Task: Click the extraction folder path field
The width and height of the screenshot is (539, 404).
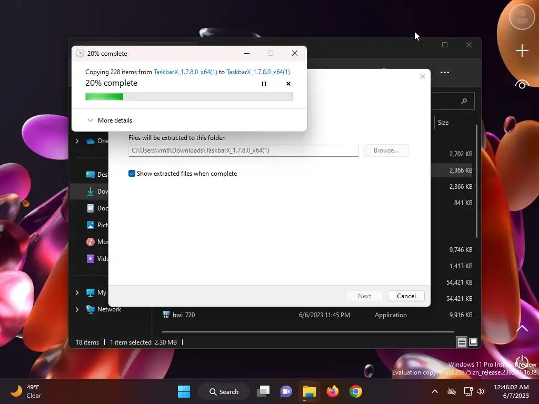Action: 243,150
